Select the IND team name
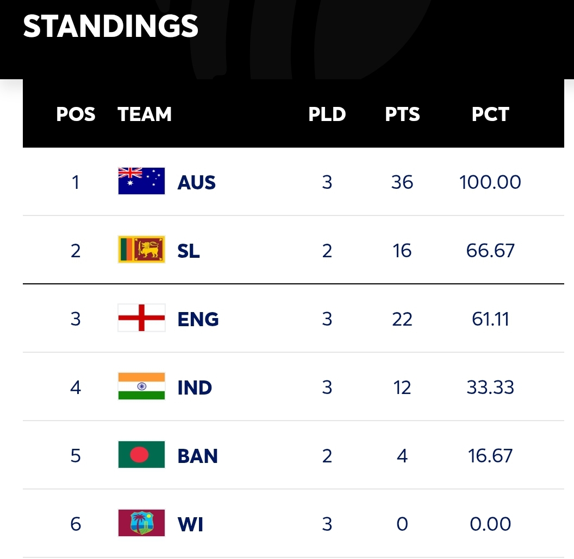 click(x=195, y=388)
